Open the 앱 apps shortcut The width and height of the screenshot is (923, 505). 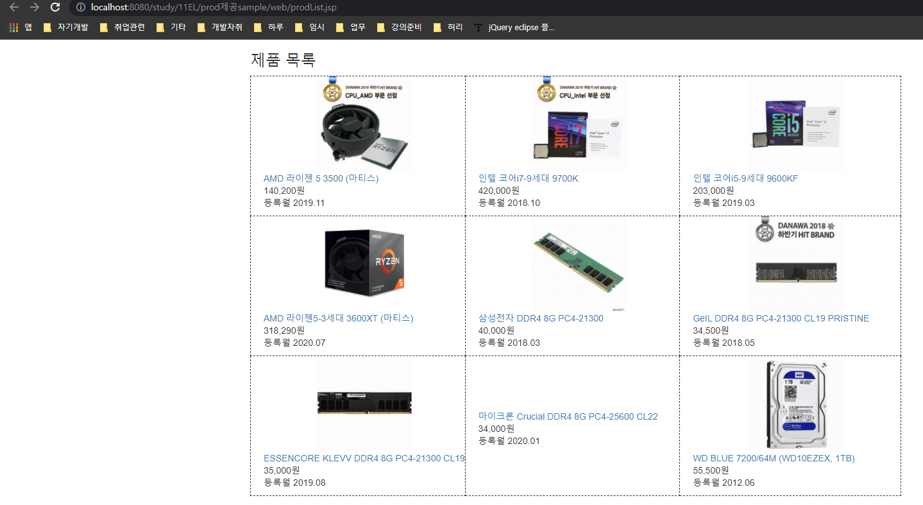click(21, 28)
